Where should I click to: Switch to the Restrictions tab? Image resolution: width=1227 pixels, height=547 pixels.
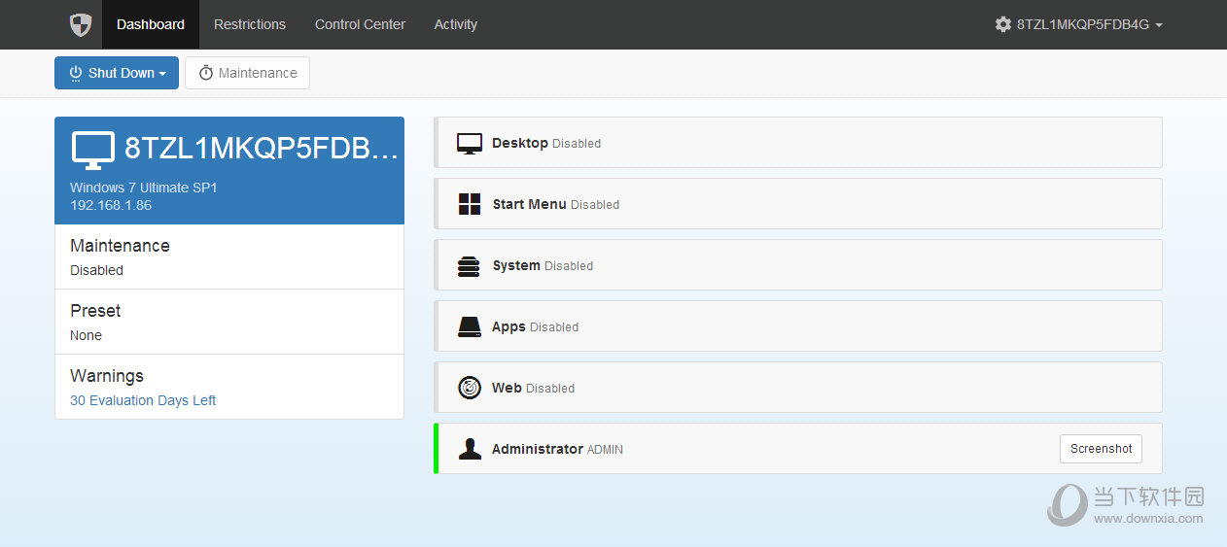[250, 24]
